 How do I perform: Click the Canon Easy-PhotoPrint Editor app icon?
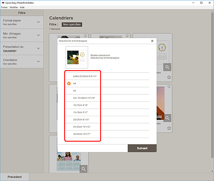pyautogui.click(x=3, y=3)
